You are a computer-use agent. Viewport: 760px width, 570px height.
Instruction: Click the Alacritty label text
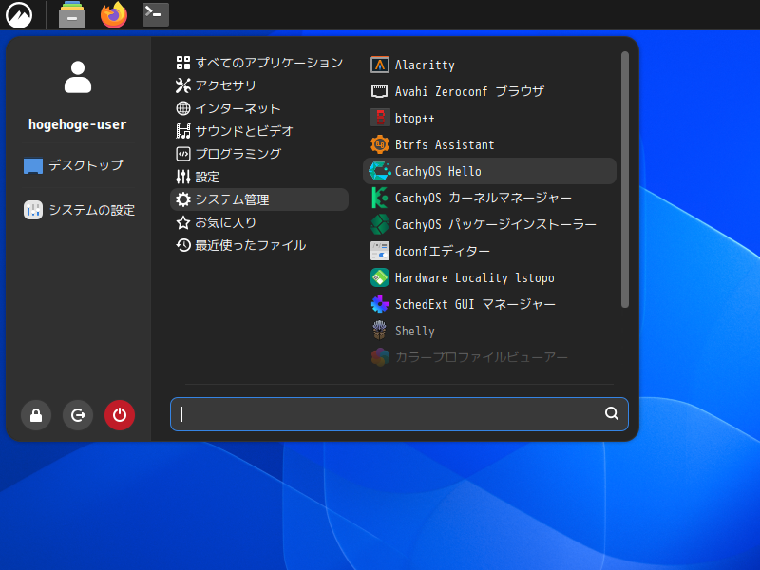click(x=425, y=65)
